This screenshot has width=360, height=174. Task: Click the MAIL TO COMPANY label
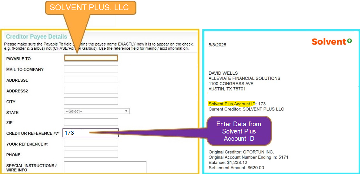pyautogui.click(x=25, y=70)
